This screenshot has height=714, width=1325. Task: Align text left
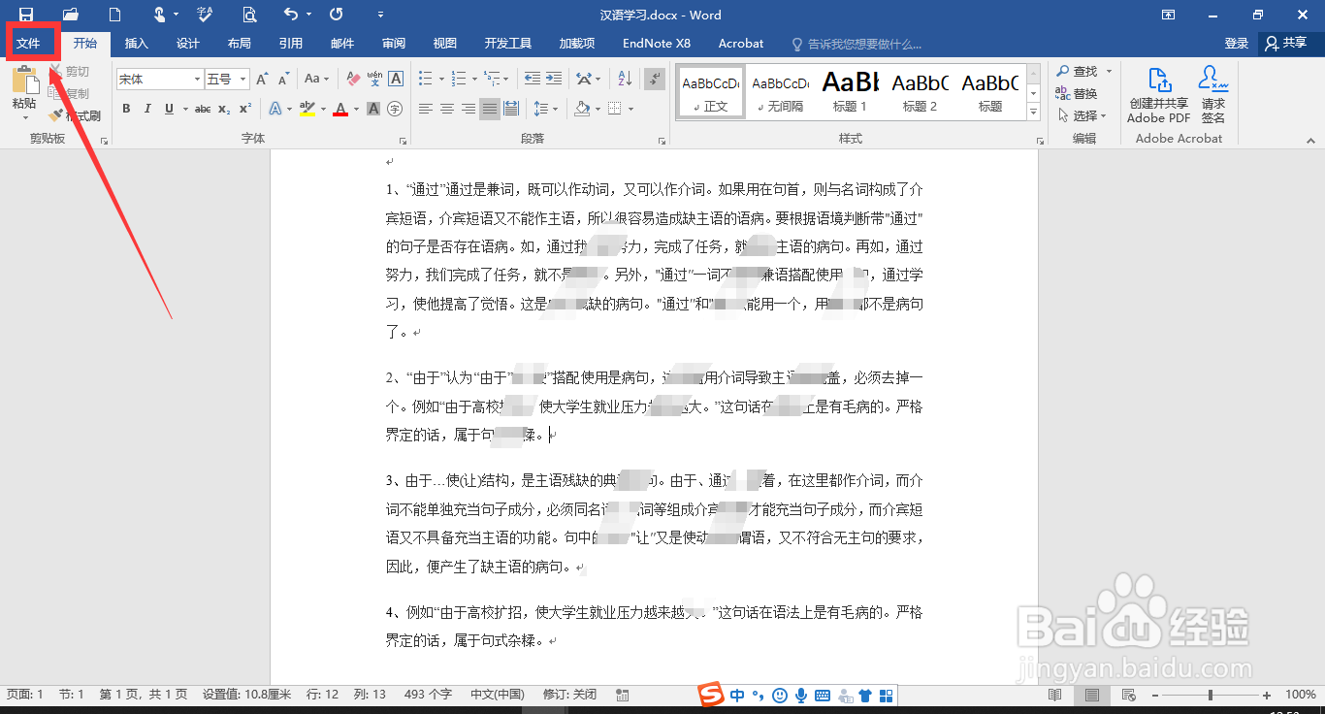426,109
